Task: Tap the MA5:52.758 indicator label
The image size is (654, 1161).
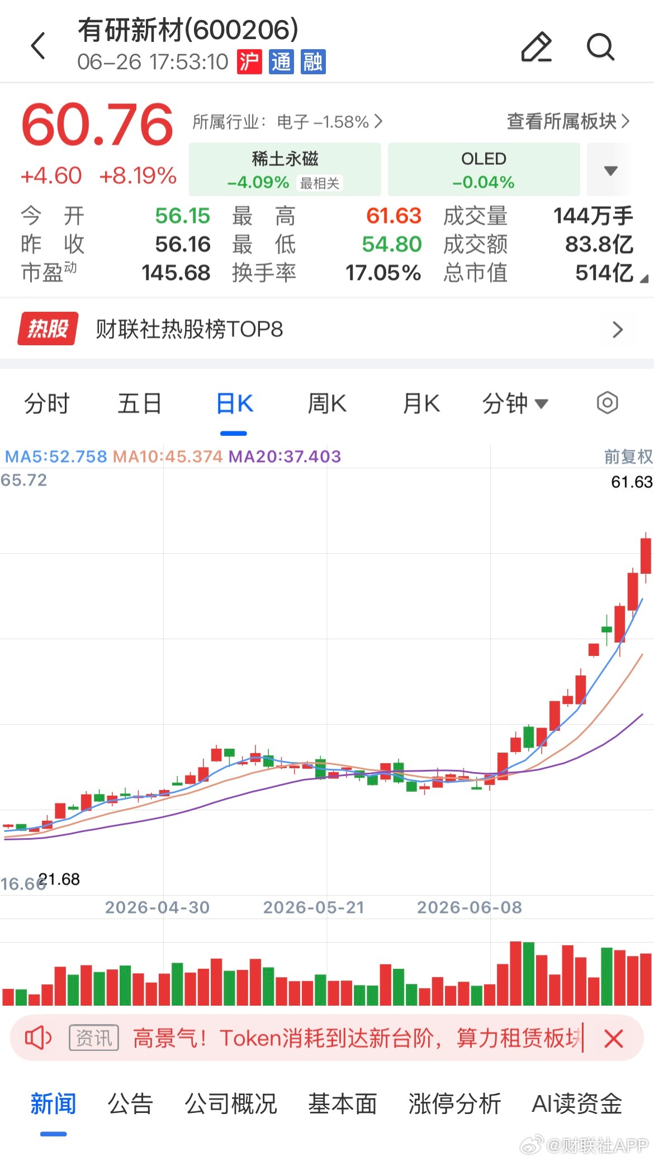Action: pos(56,456)
